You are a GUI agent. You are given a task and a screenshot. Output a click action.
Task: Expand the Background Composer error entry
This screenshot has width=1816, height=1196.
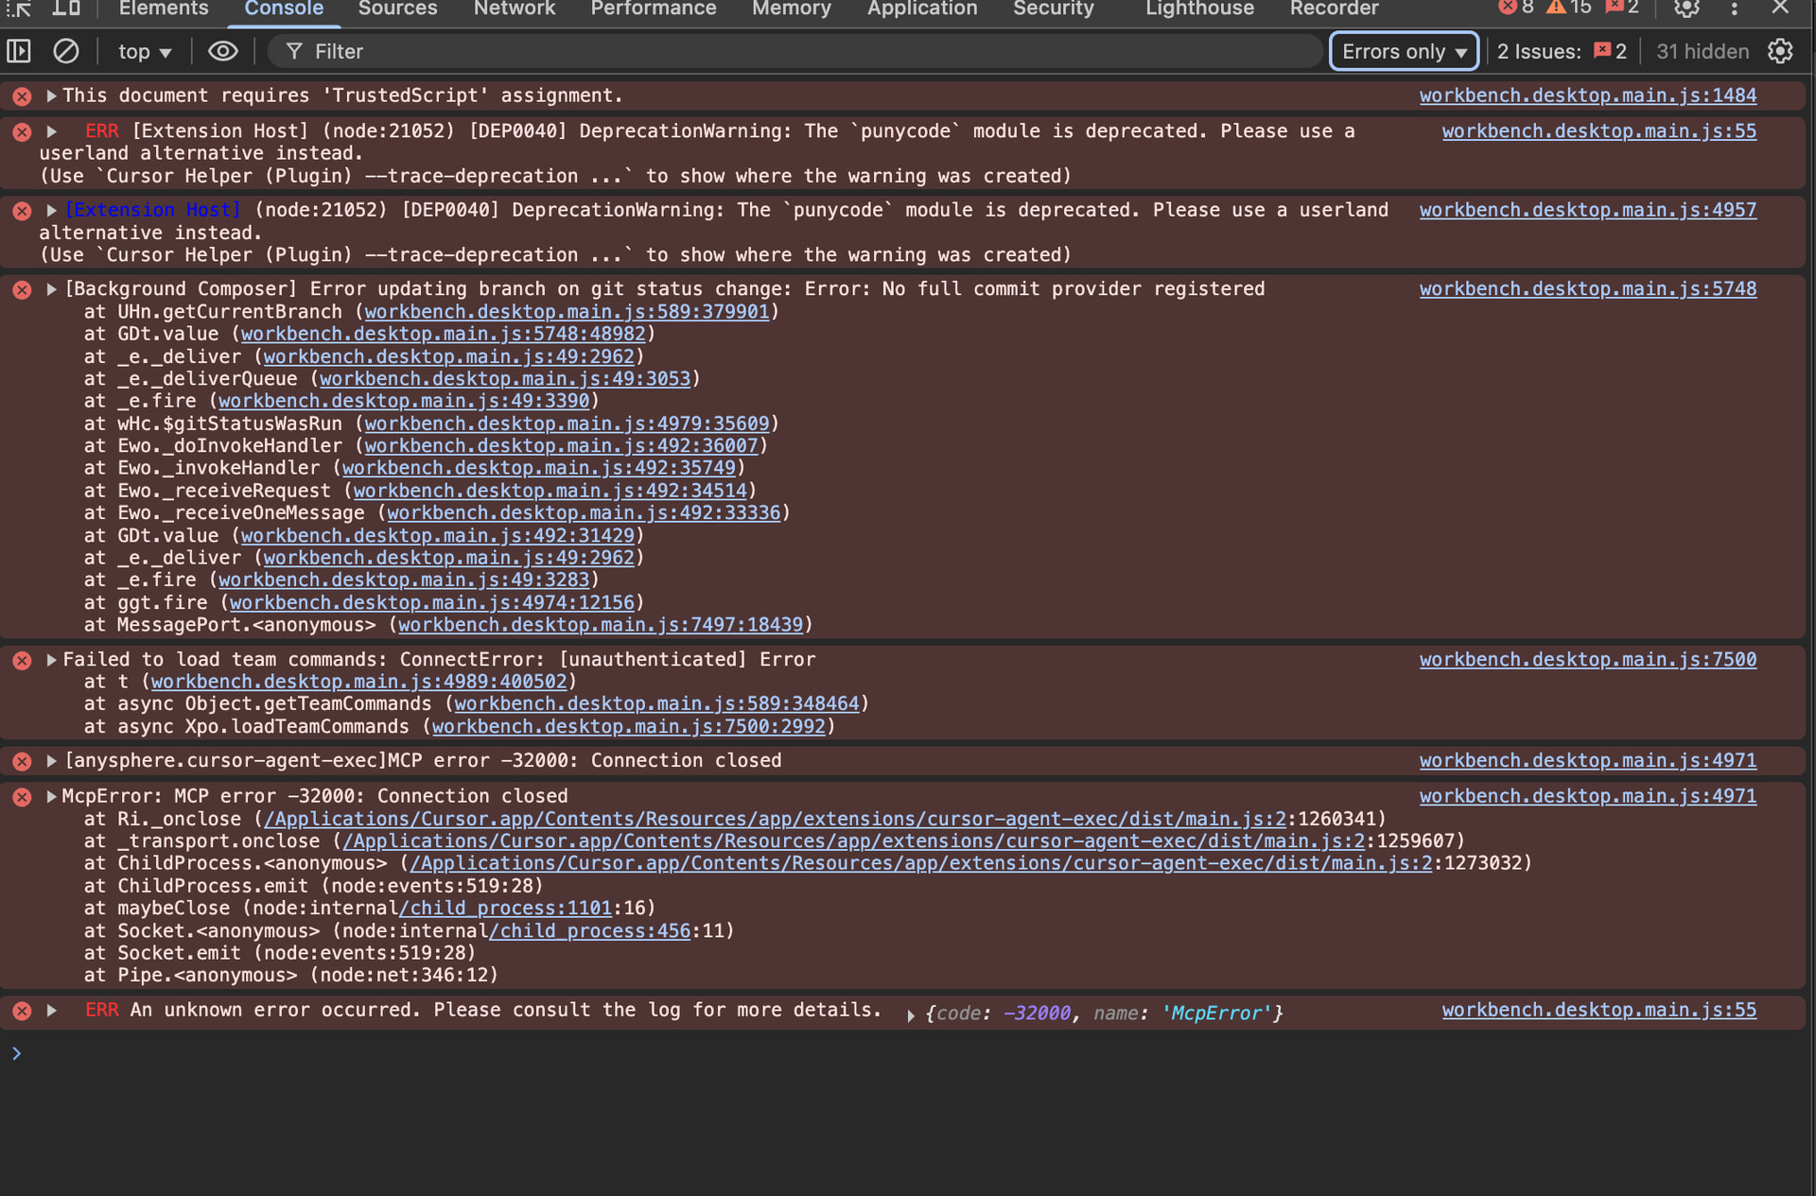click(x=52, y=289)
